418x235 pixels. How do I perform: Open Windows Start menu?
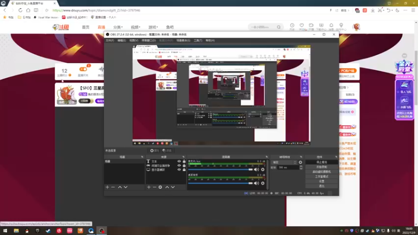pos(5,231)
